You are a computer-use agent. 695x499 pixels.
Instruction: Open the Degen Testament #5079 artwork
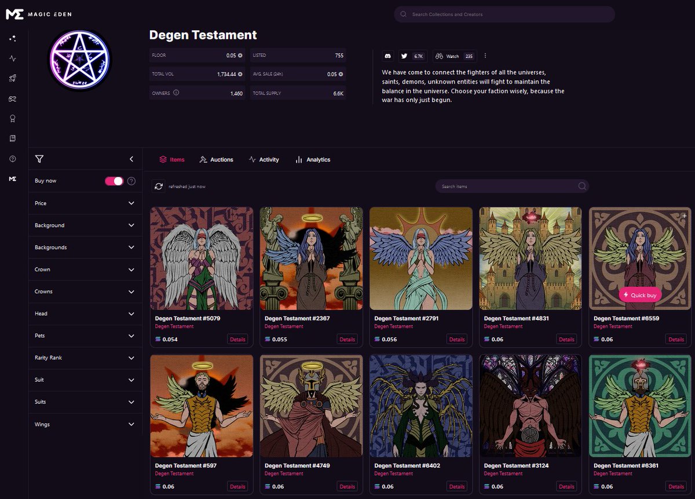point(202,258)
